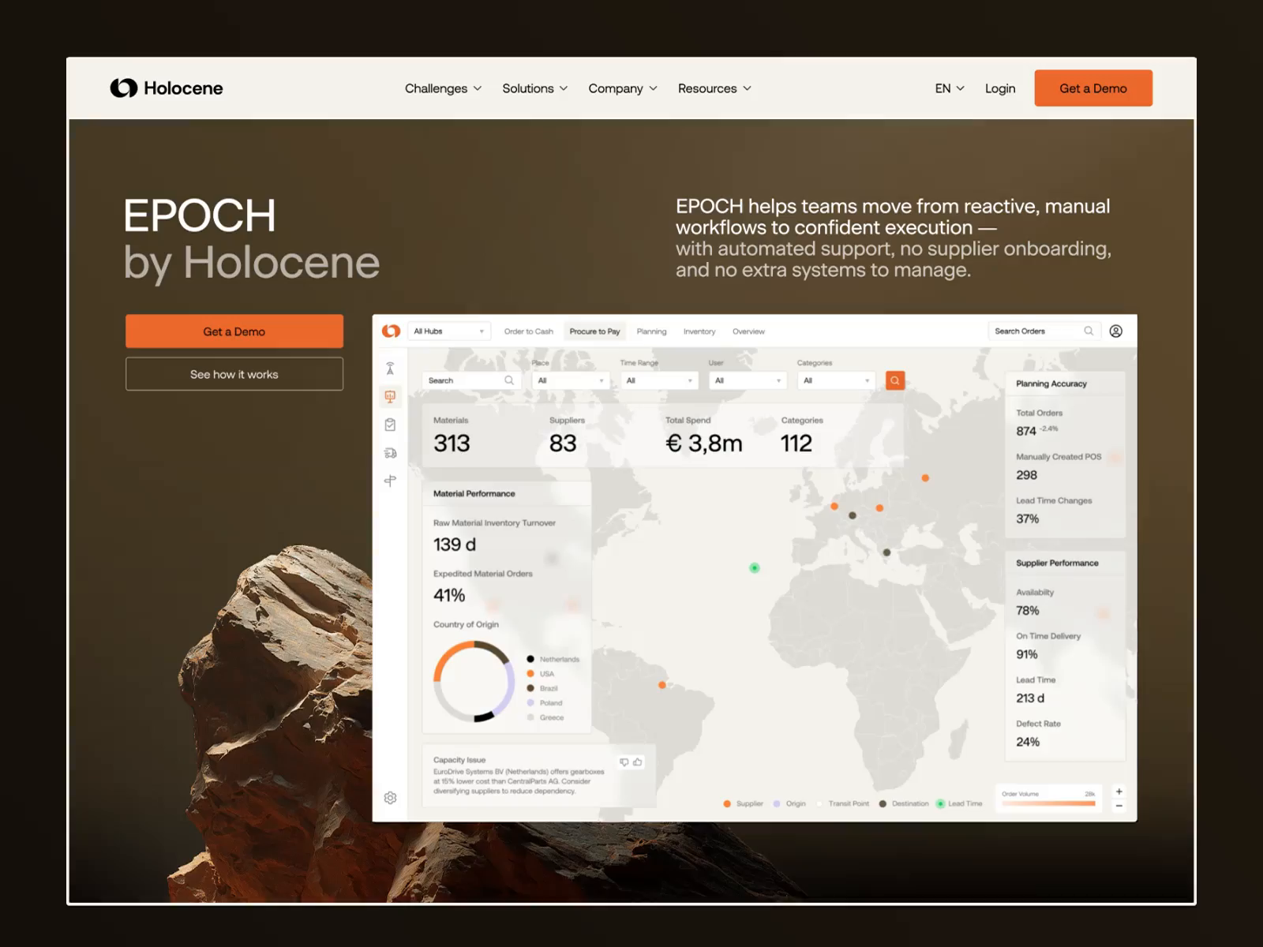Screen dimensions: 1263x947
Task: Expand the Solutions menu
Action: [x=535, y=88]
